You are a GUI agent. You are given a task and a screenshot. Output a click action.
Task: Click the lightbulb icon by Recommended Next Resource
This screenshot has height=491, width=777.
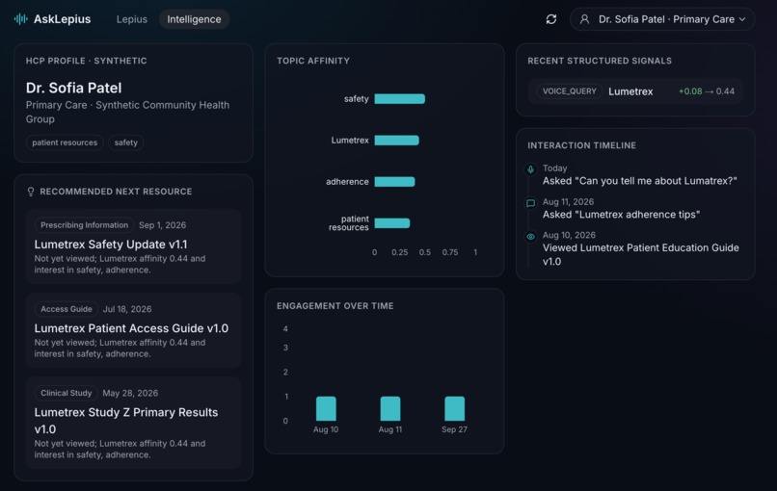31,192
